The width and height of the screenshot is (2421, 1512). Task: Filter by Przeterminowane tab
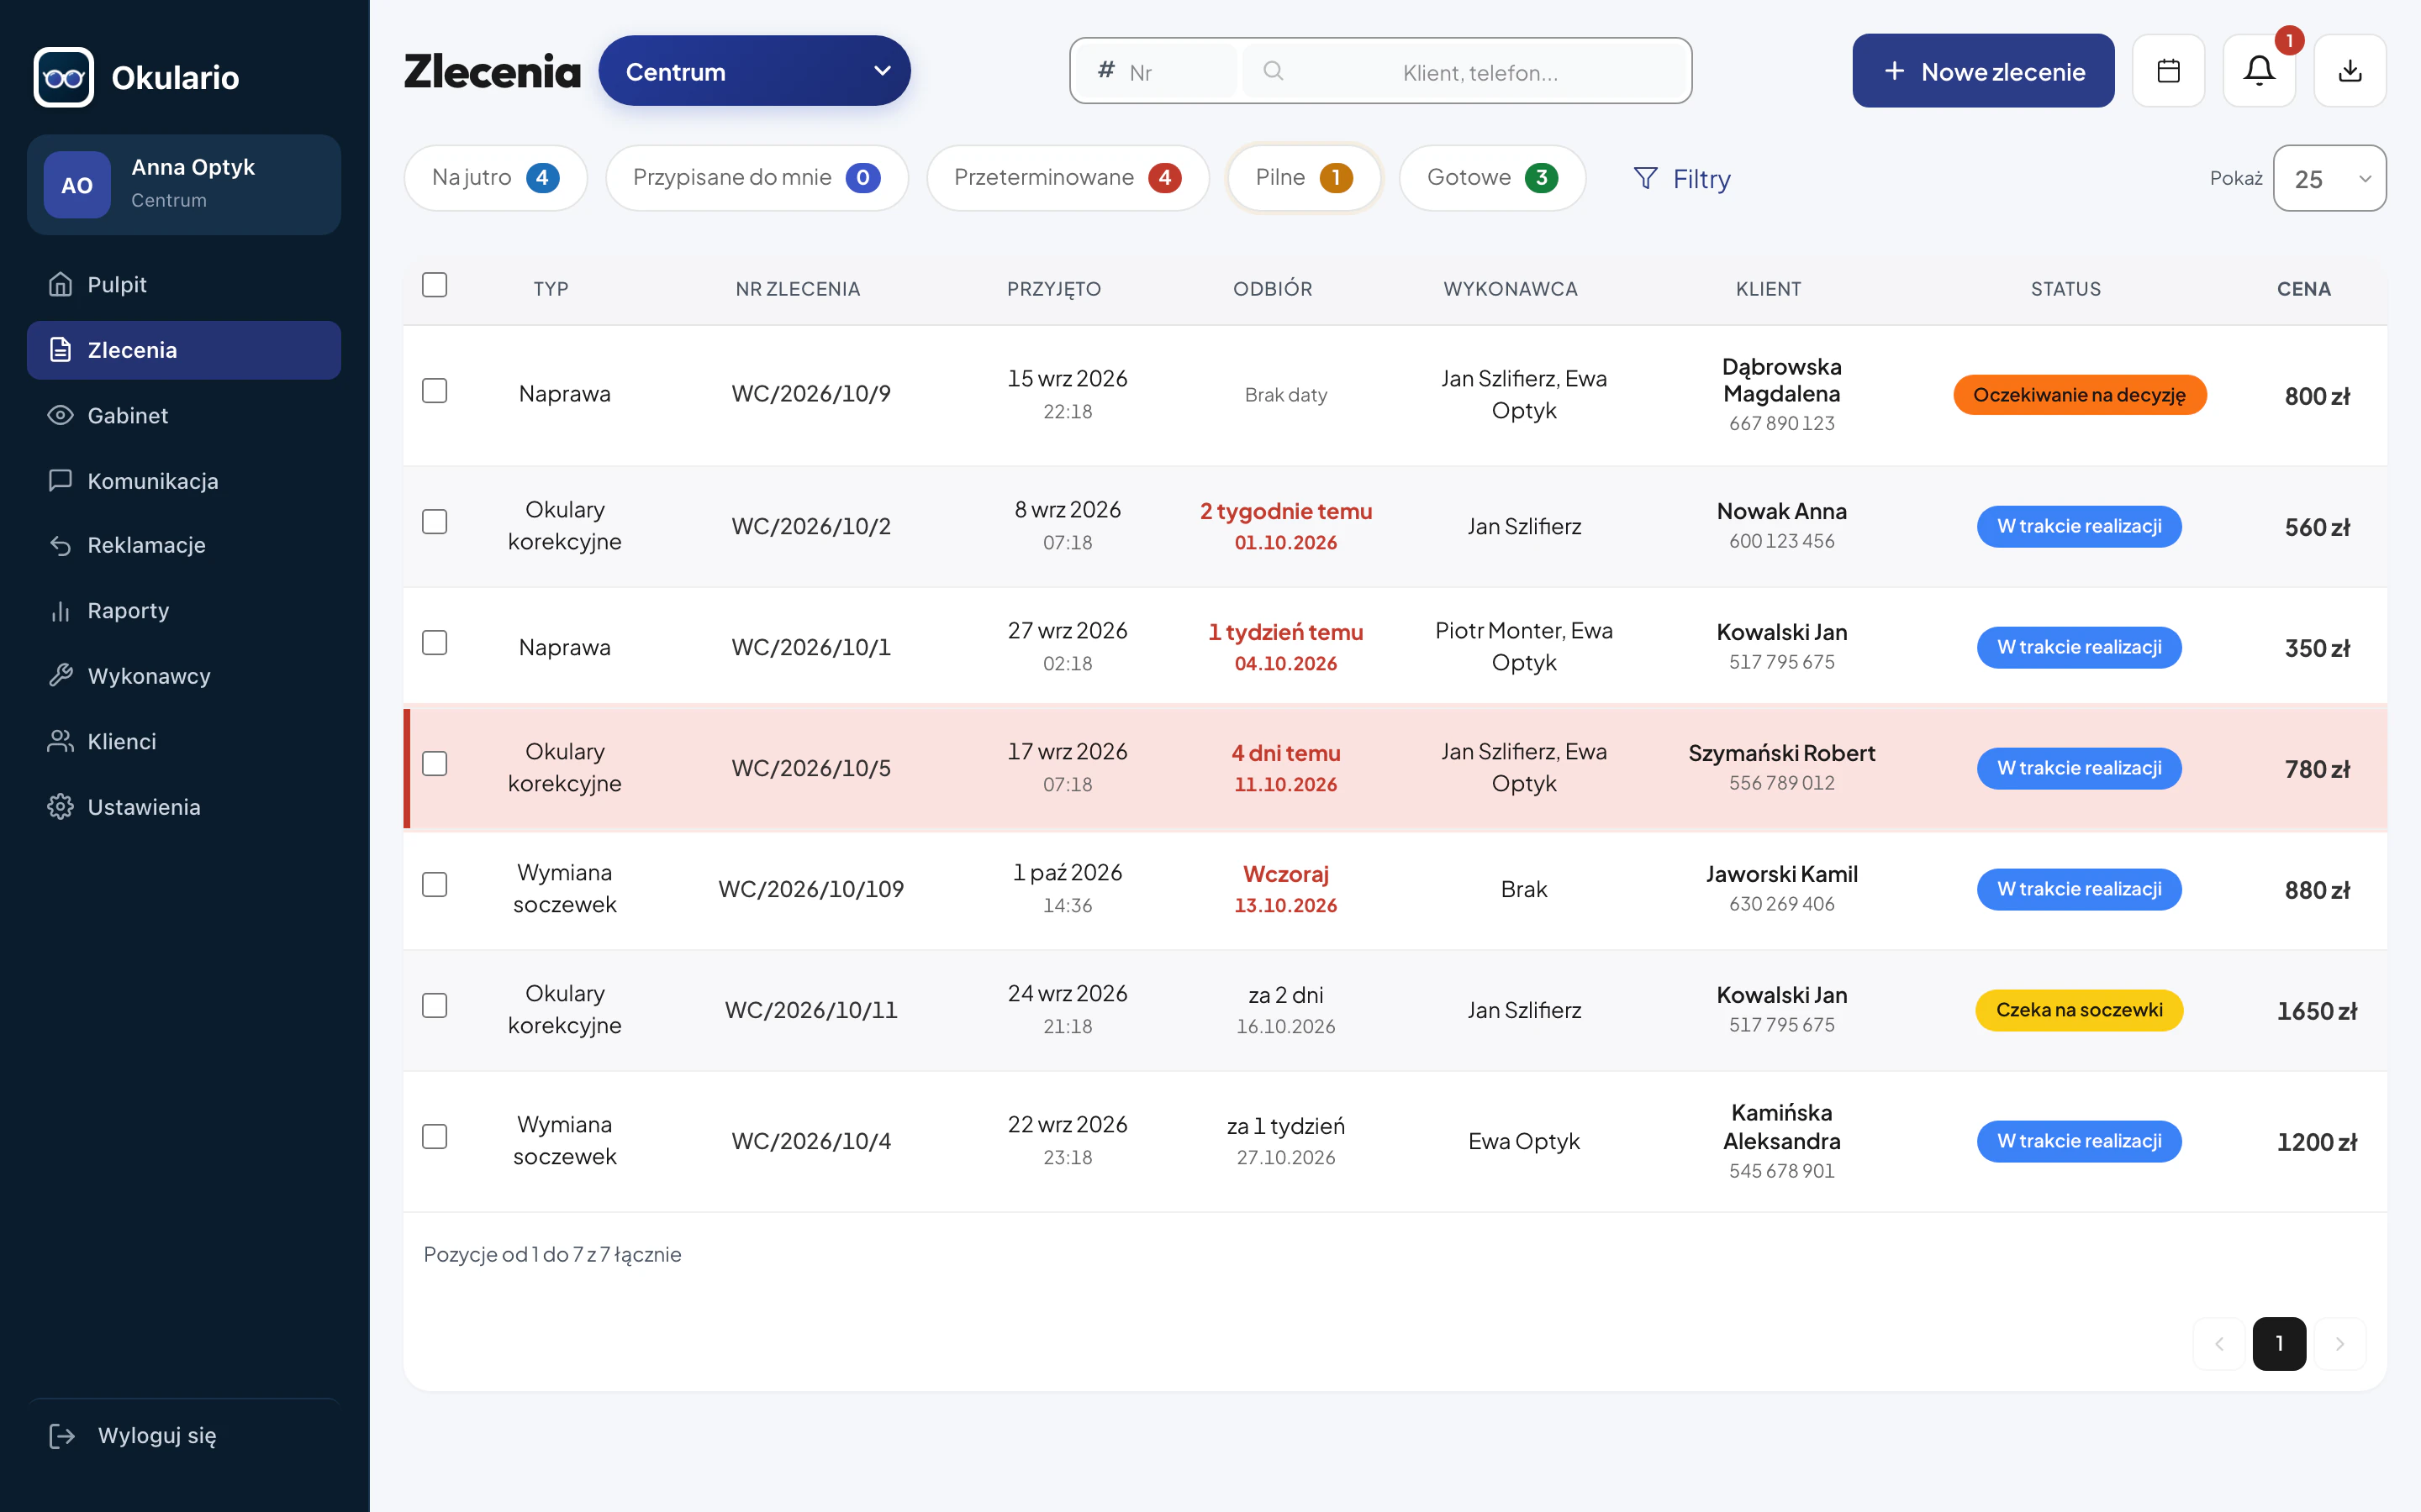pyautogui.click(x=1068, y=178)
